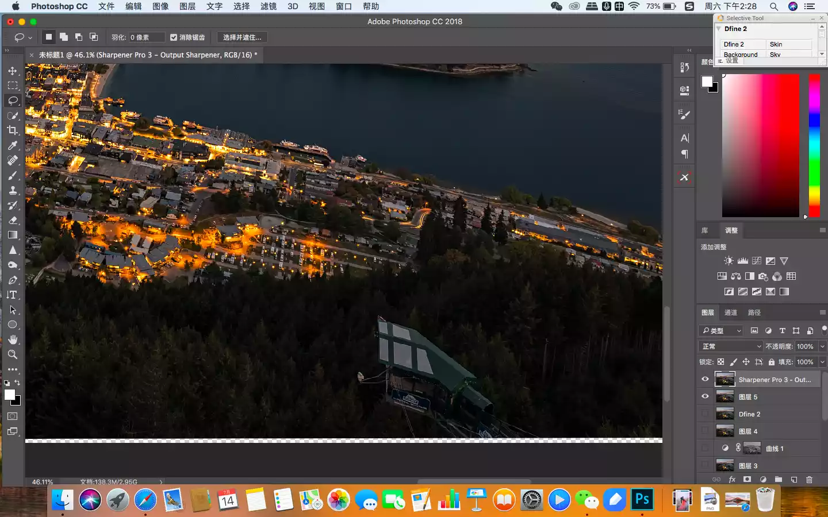This screenshot has width=828, height=517.
Task: Activate the Zoom tool
Action: [x=13, y=354]
